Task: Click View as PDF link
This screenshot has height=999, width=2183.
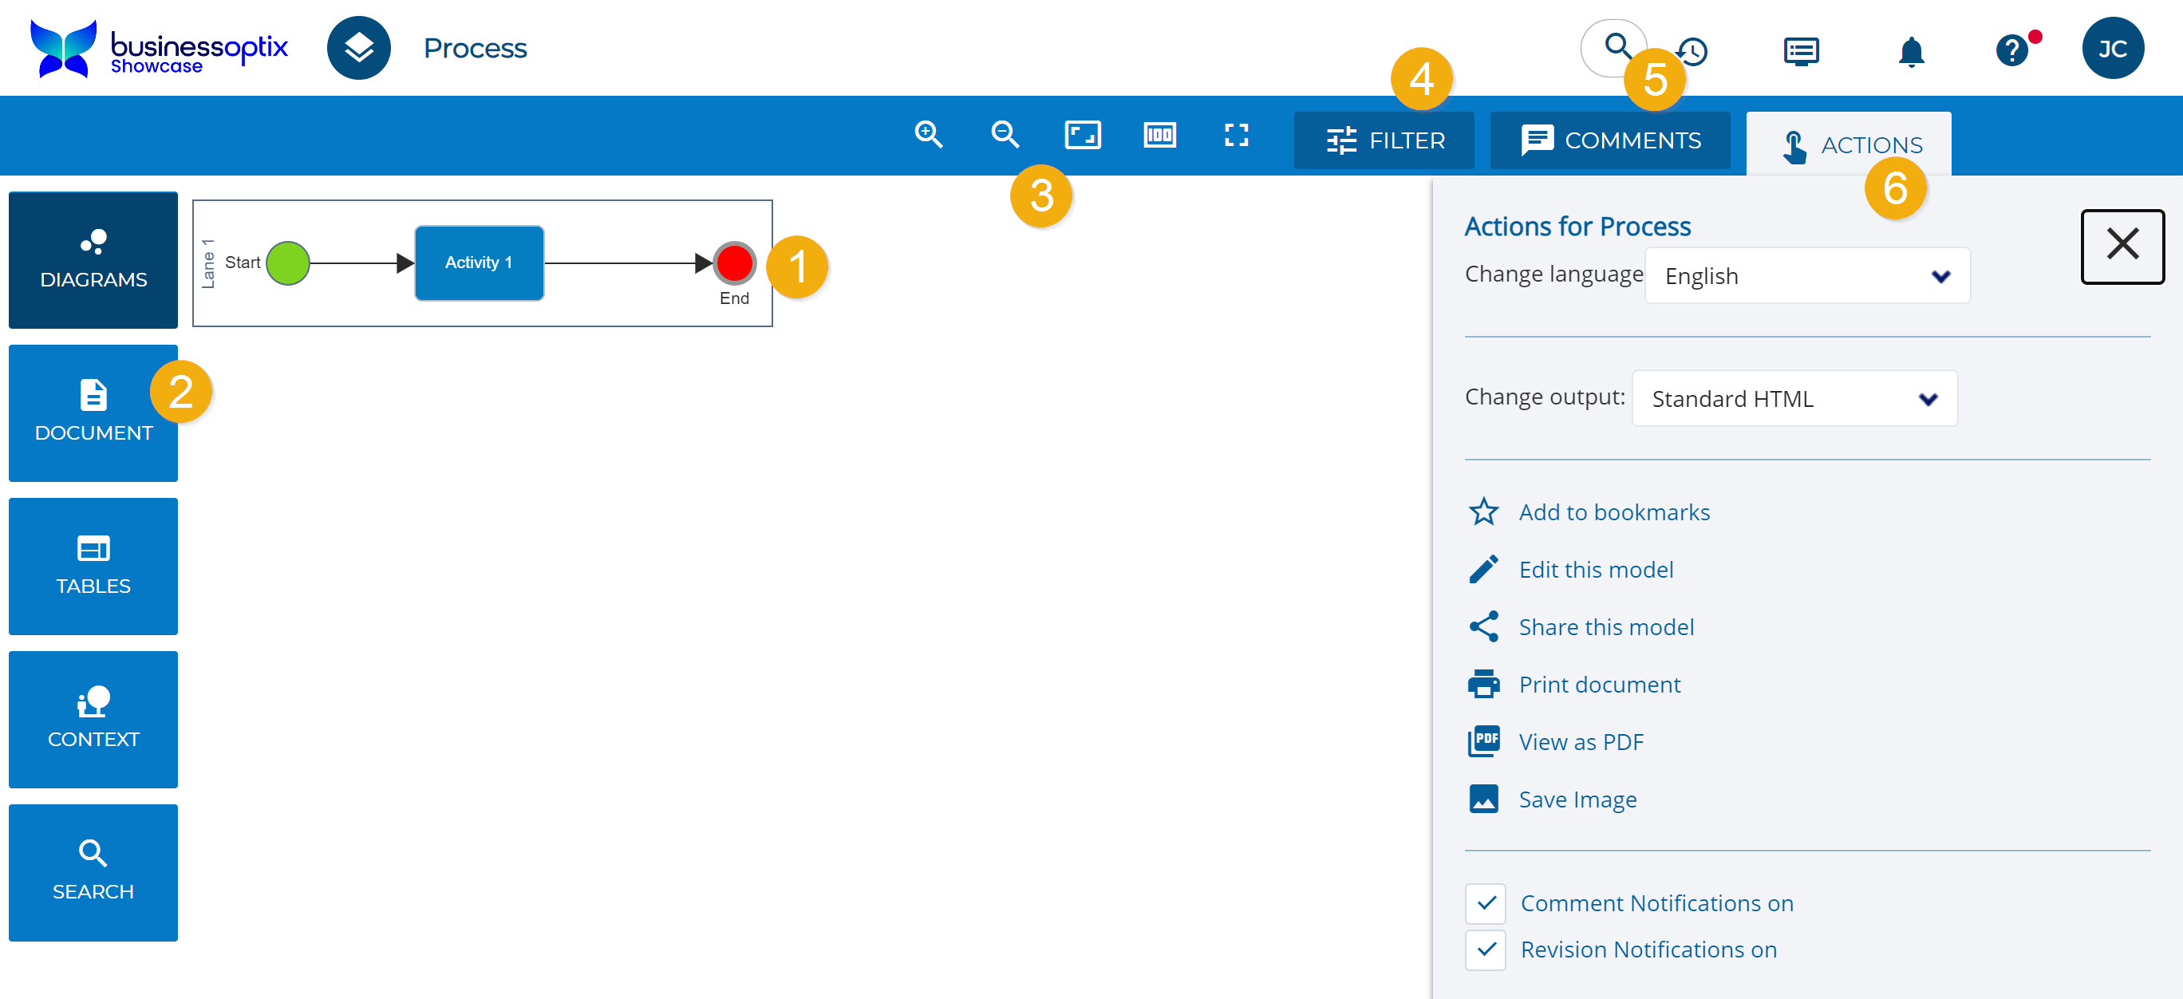Action: pos(1581,742)
